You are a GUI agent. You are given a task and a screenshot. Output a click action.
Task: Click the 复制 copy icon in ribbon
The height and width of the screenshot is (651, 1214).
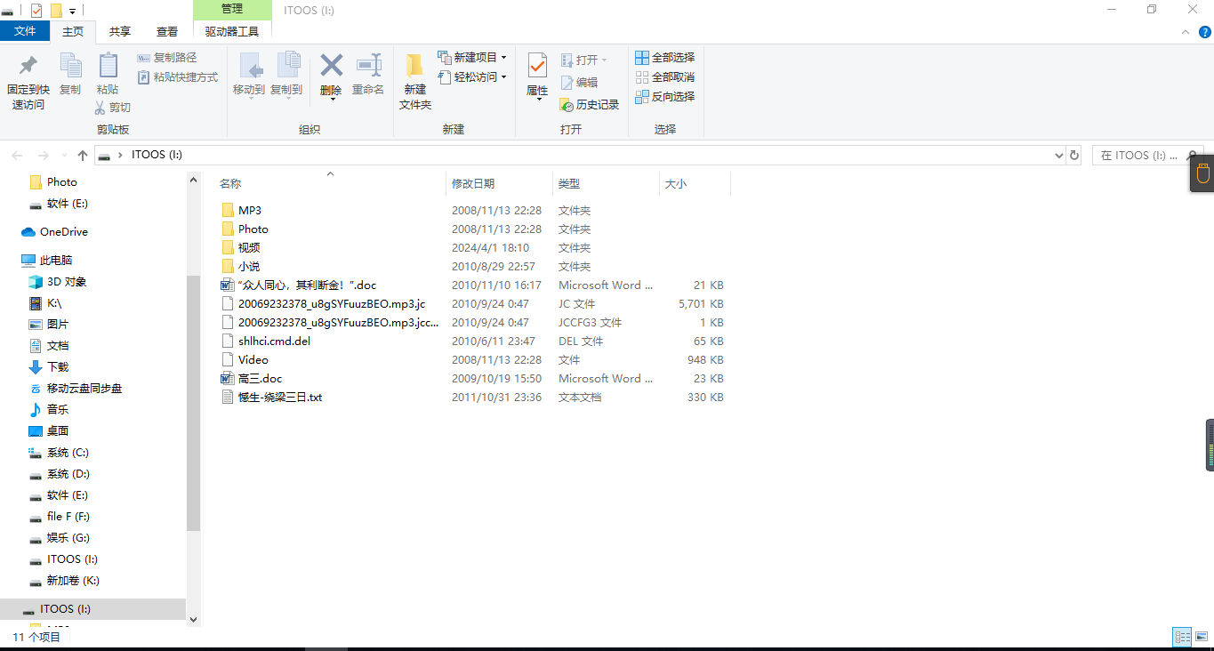tap(70, 65)
